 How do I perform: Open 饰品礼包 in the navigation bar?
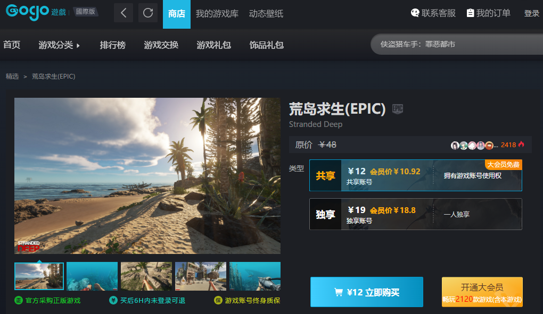pyautogui.click(x=266, y=45)
